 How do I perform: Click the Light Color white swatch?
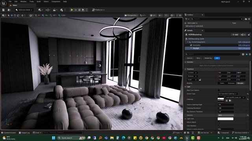click(226, 119)
